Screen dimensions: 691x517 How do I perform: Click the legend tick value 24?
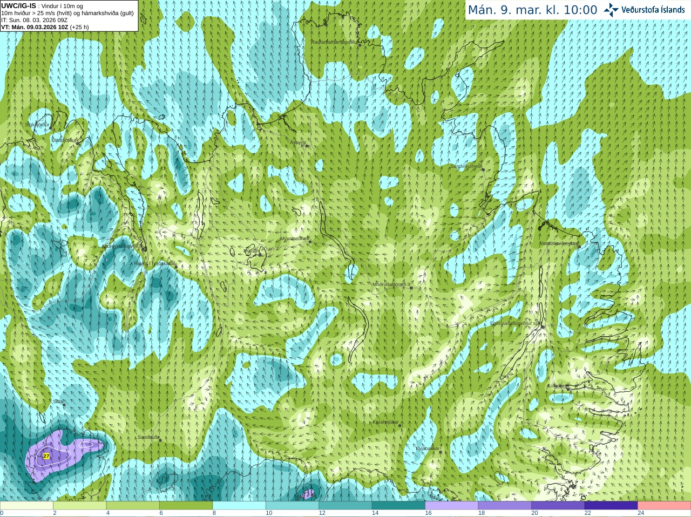click(x=641, y=513)
